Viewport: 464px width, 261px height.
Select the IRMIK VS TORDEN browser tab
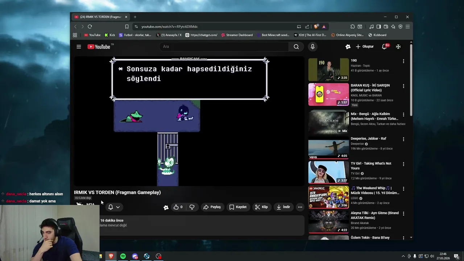(x=100, y=17)
